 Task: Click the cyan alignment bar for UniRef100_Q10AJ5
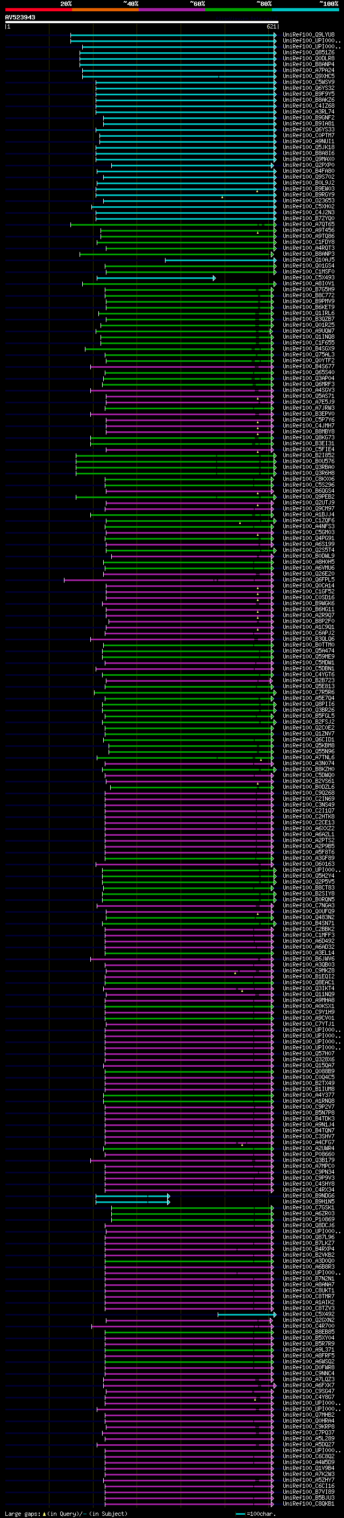coord(220,260)
